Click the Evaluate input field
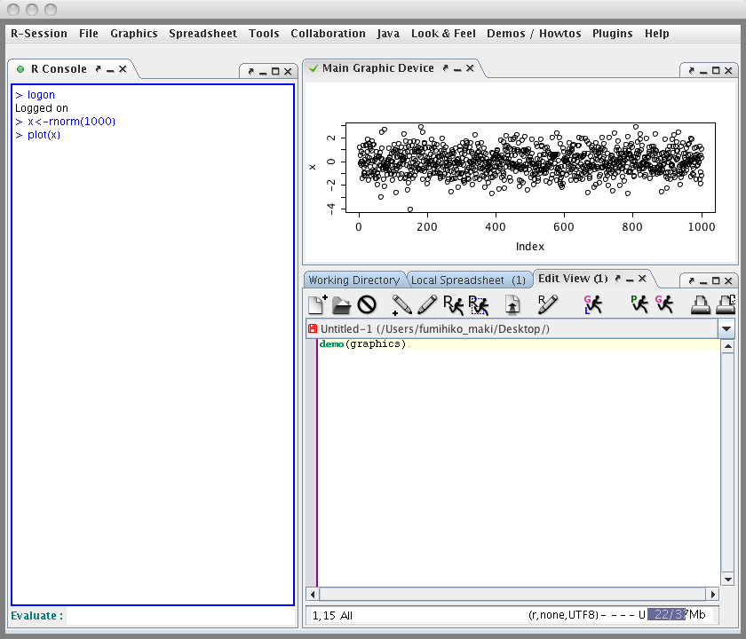The height and width of the screenshot is (639, 746). tap(180, 616)
